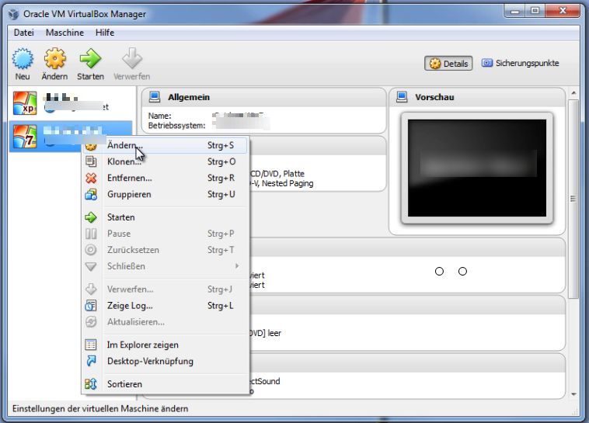
Task: Click the Neu toolbar icon
Action: [23, 61]
